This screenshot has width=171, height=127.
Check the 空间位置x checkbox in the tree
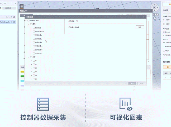(34, 35)
